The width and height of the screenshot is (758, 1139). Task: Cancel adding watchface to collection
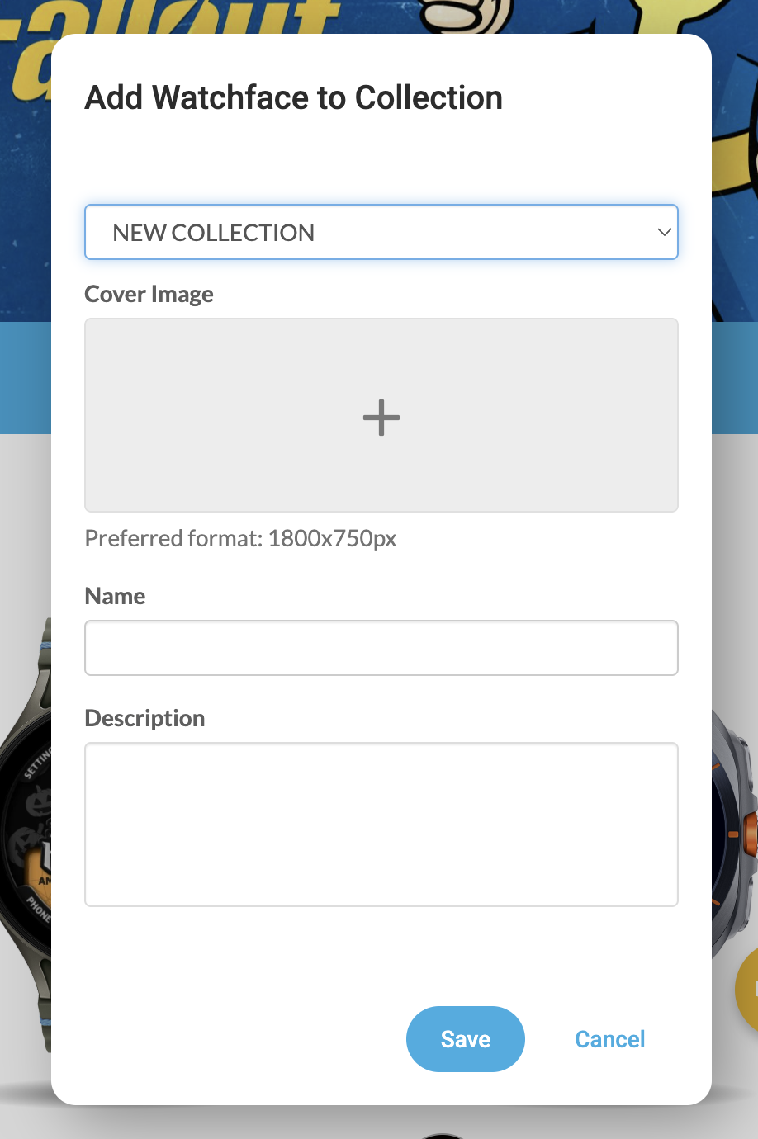(609, 1039)
